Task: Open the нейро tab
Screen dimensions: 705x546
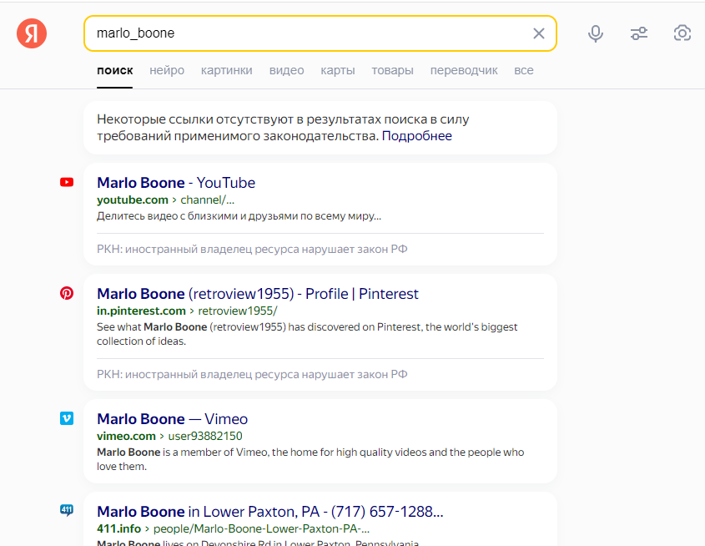Action: click(x=167, y=70)
